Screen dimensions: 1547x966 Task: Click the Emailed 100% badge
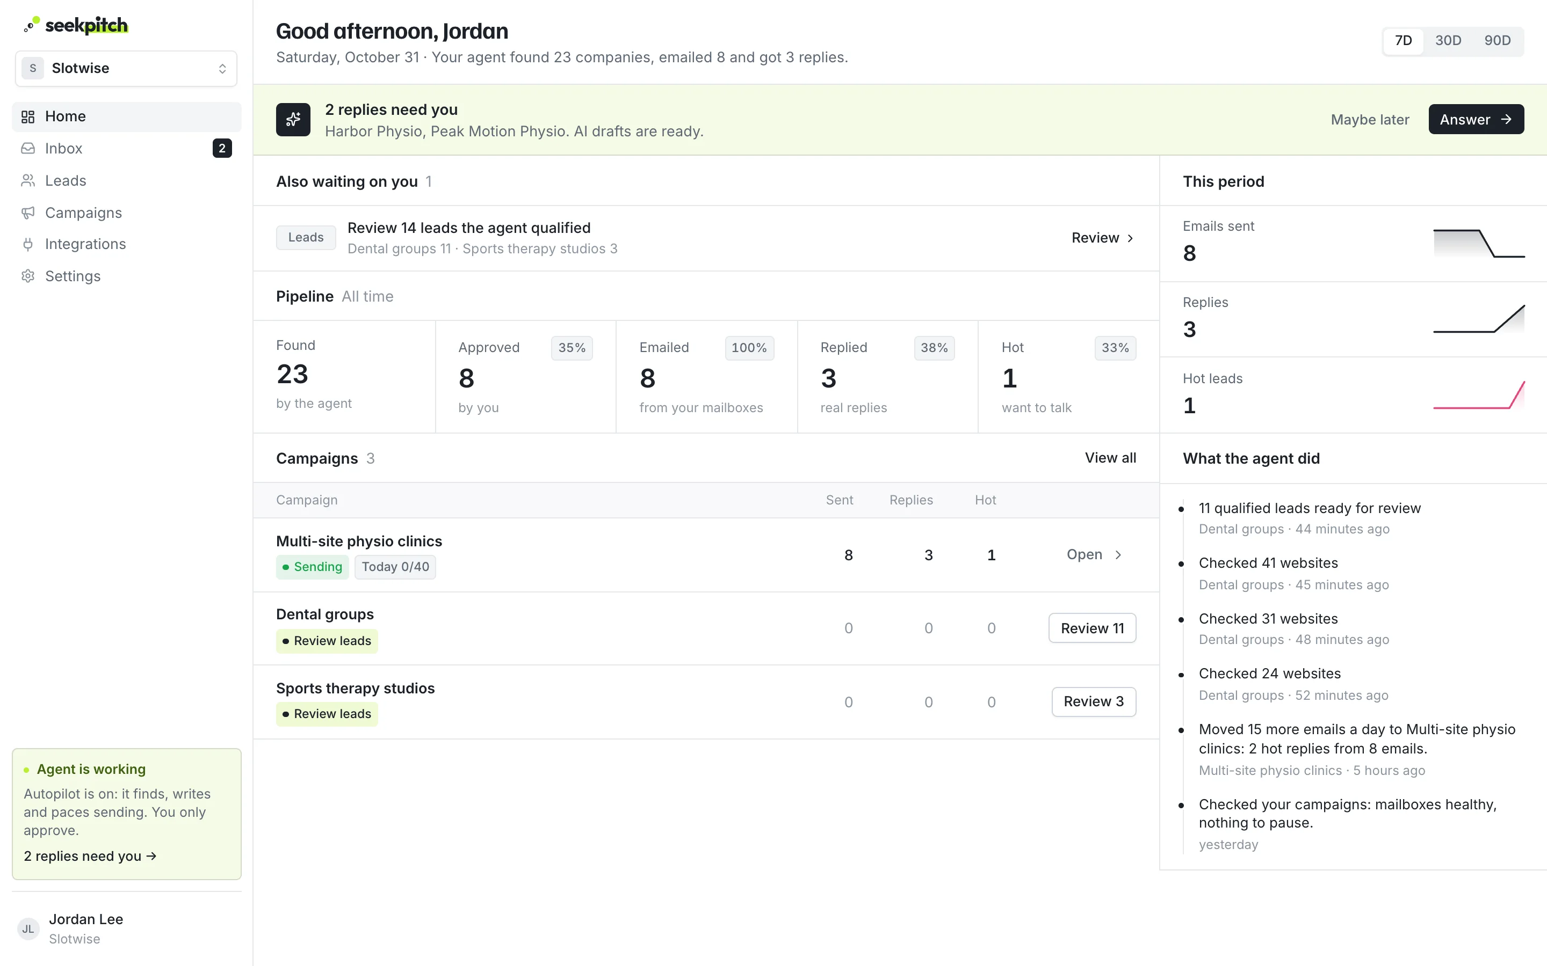(x=749, y=348)
